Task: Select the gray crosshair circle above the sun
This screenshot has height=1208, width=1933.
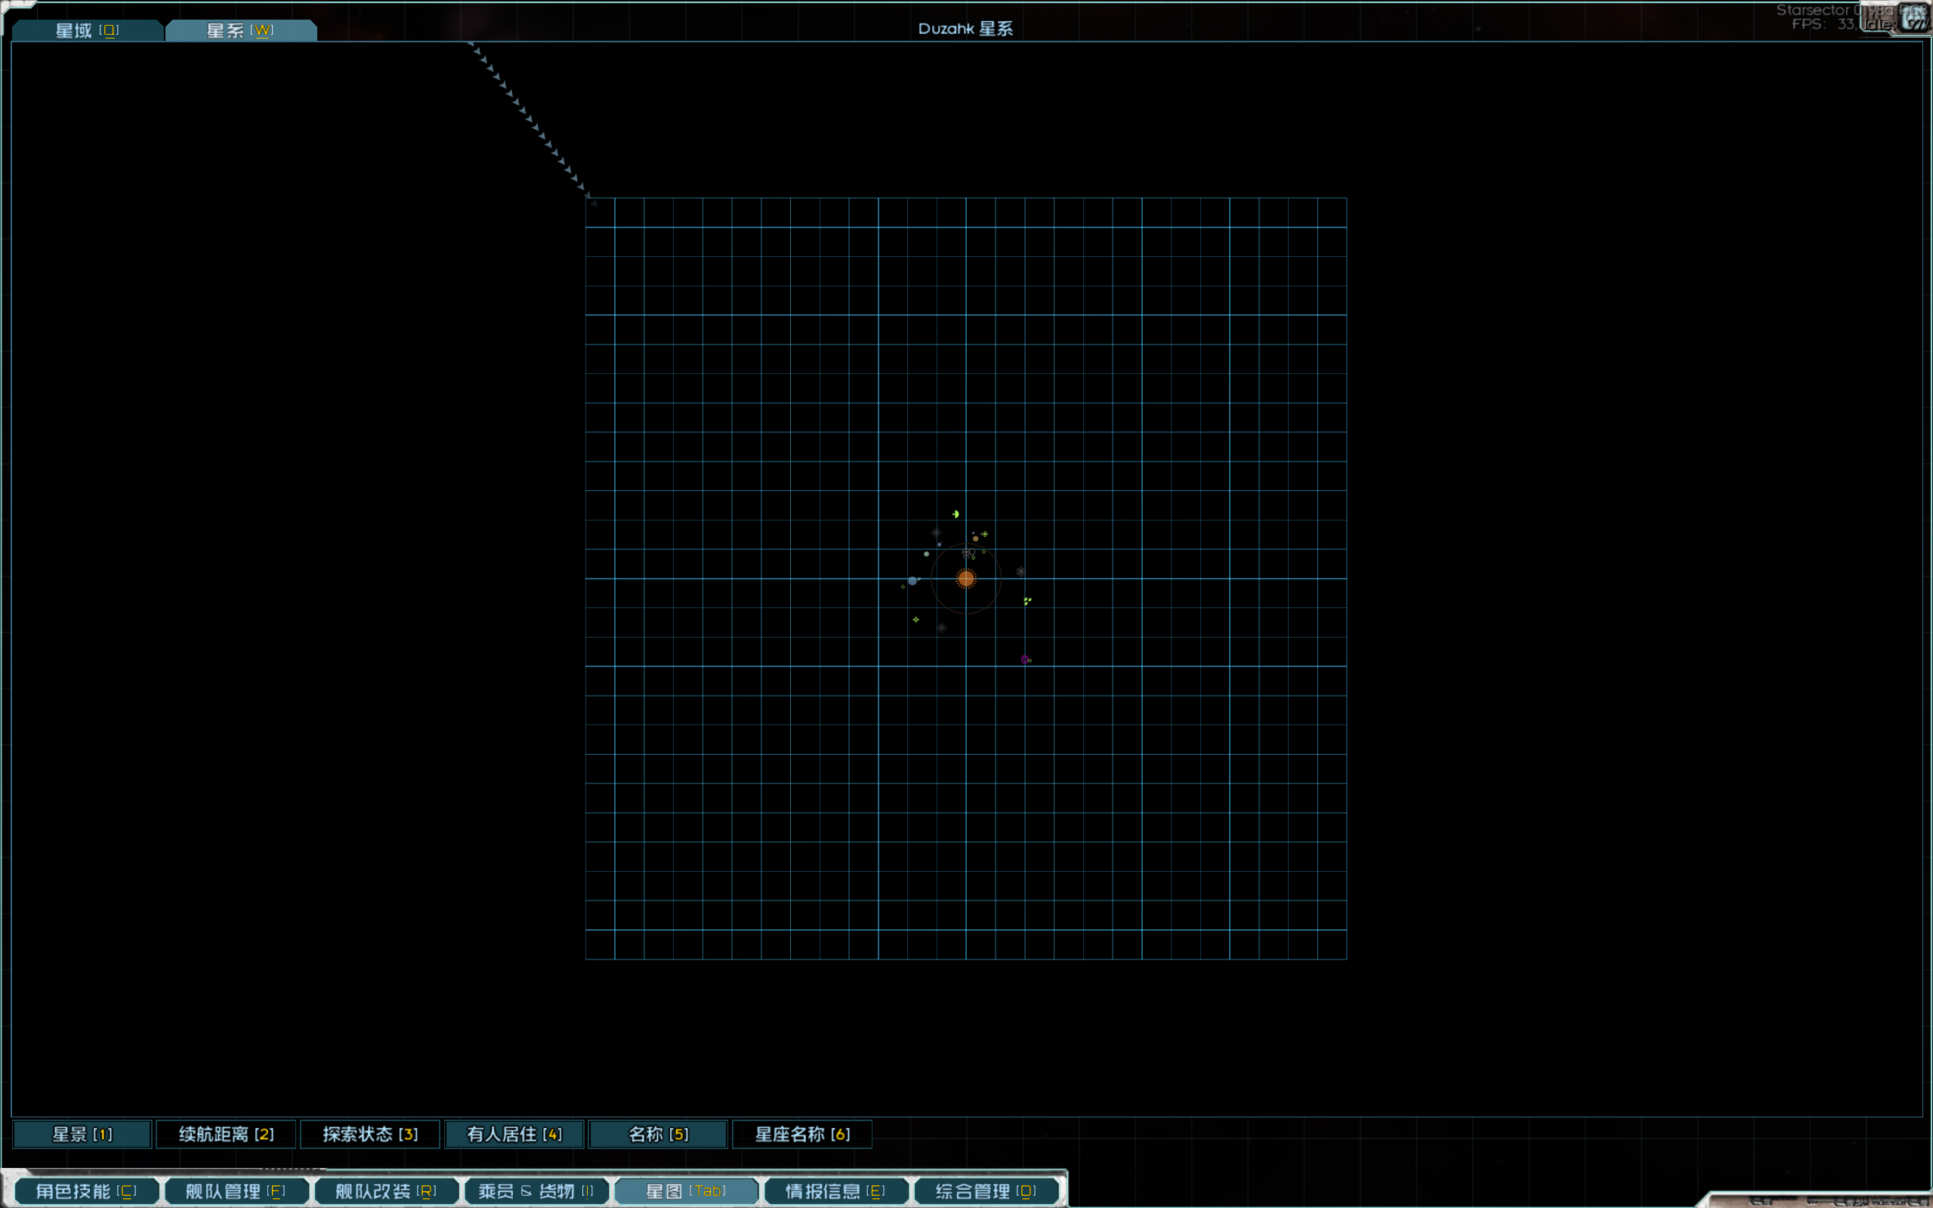Action: pyautogui.click(x=967, y=552)
